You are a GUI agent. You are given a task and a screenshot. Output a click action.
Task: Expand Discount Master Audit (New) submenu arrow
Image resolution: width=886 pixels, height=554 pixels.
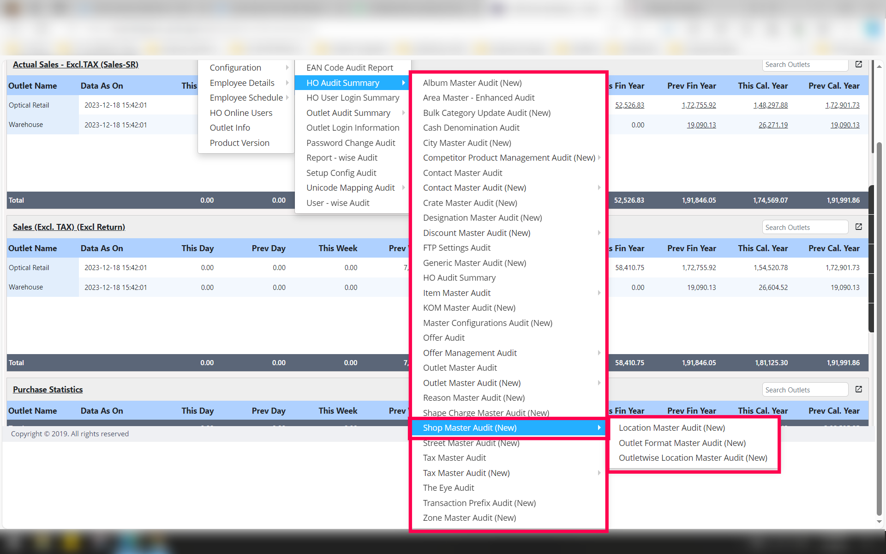[x=599, y=233]
